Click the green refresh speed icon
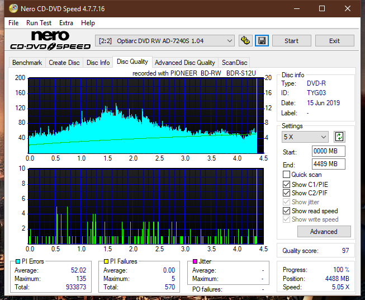 pyautogui.click(x=339, y=137)
